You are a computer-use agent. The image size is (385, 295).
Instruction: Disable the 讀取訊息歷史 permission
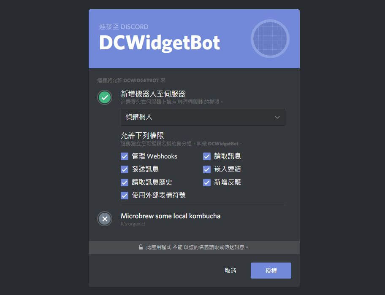(x=125, y=182)
